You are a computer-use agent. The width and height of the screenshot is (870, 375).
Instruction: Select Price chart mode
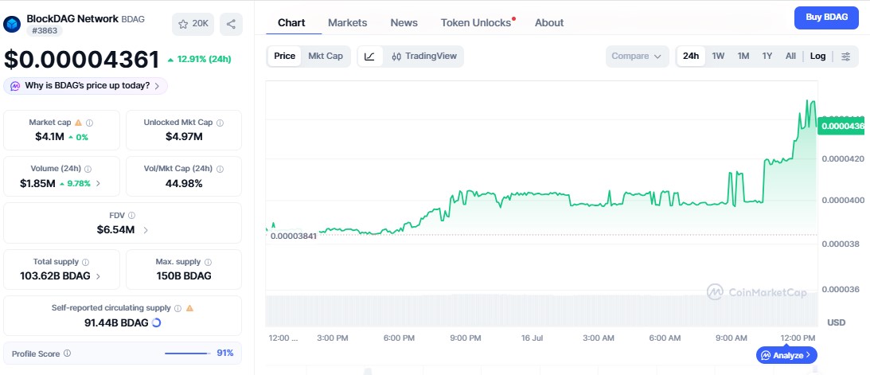(x=285, y=56)
